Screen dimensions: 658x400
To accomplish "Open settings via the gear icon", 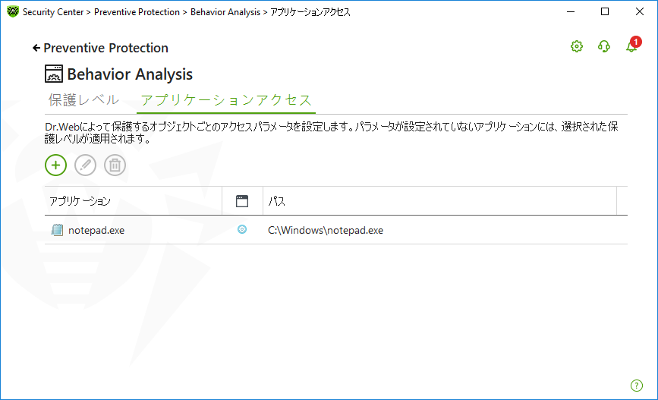I will (x=577, y=46).
